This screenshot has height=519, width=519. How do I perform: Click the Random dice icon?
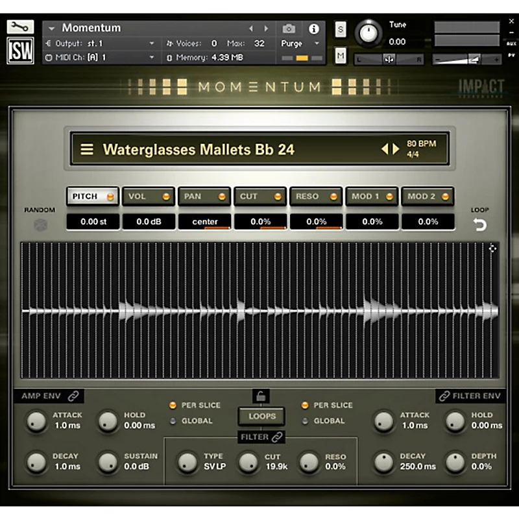[x=40, y=224]
